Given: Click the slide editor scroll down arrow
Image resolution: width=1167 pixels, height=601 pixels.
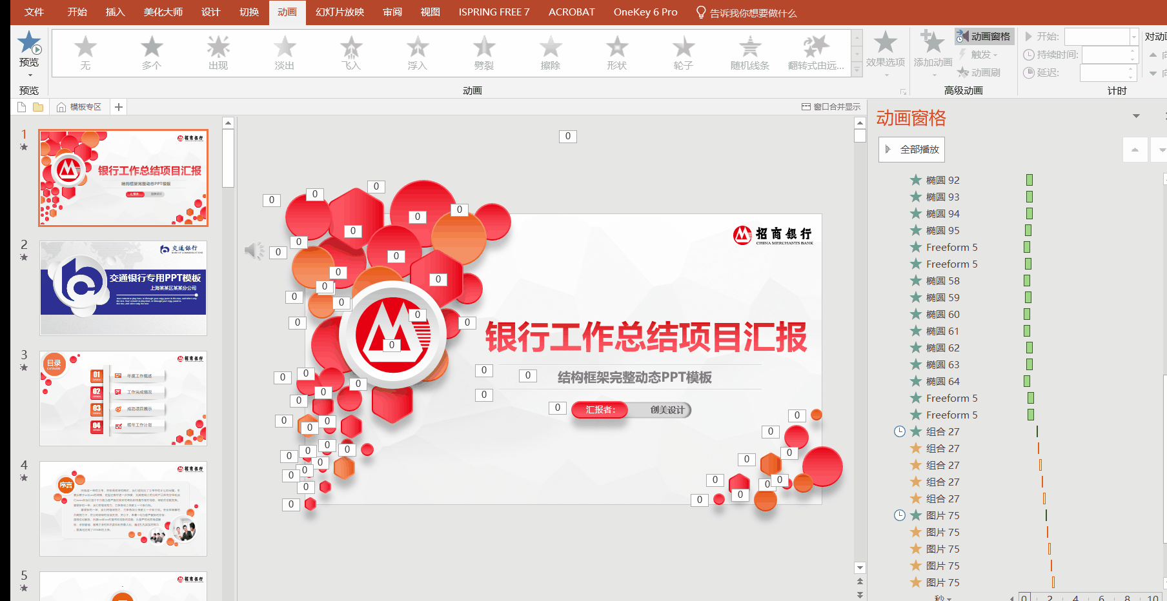Looking at the screenshot, I should click(x=860, y=567).
